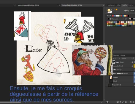
Task: Click the canvas vertical scrollbar down arrow
Action: [x=104, y=100]
